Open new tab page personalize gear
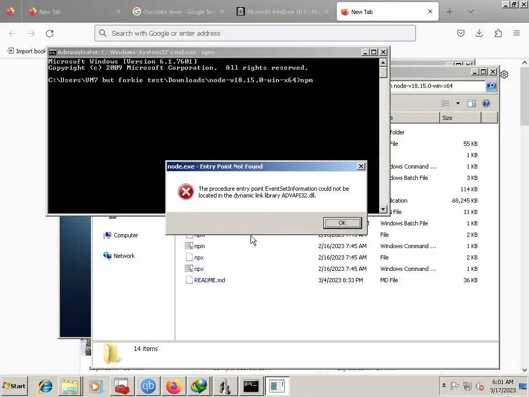This screenshot has width=529, height=397. (504, 74)
